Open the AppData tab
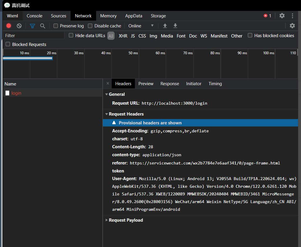 pos(134,16)
